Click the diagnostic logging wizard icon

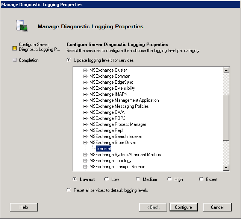pos(21,26)
